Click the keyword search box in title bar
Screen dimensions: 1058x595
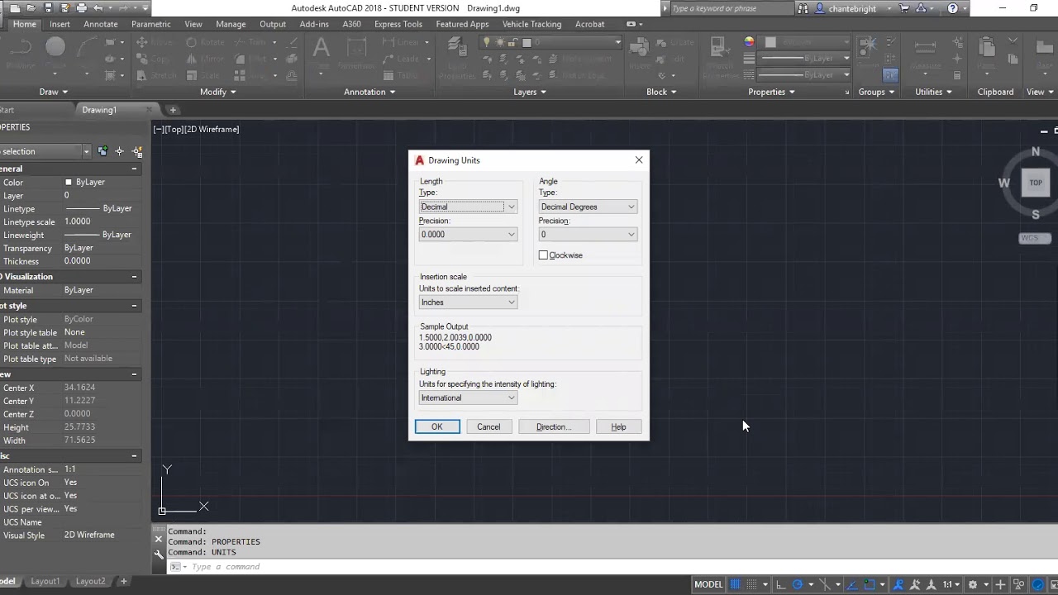(x=732, y=8)
